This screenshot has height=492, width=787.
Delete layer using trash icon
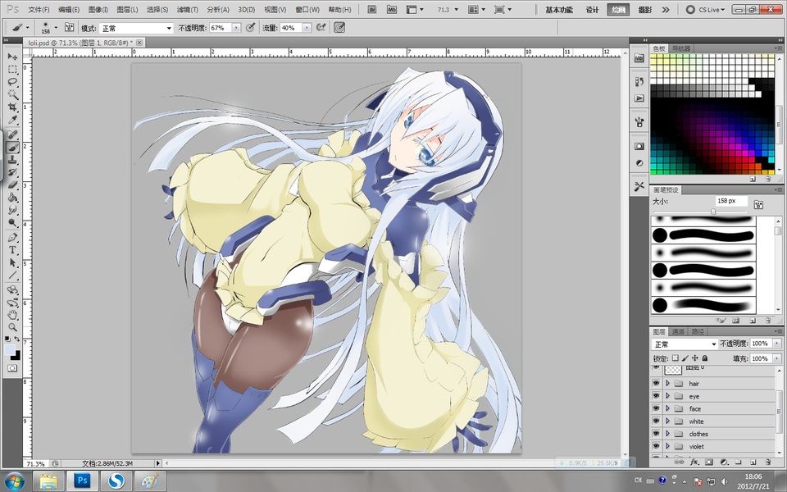tap(767, 462)
